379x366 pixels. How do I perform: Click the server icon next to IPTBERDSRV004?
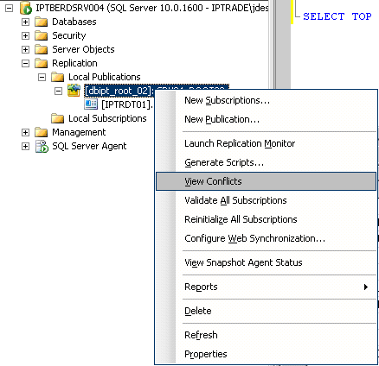pos(26,8)
